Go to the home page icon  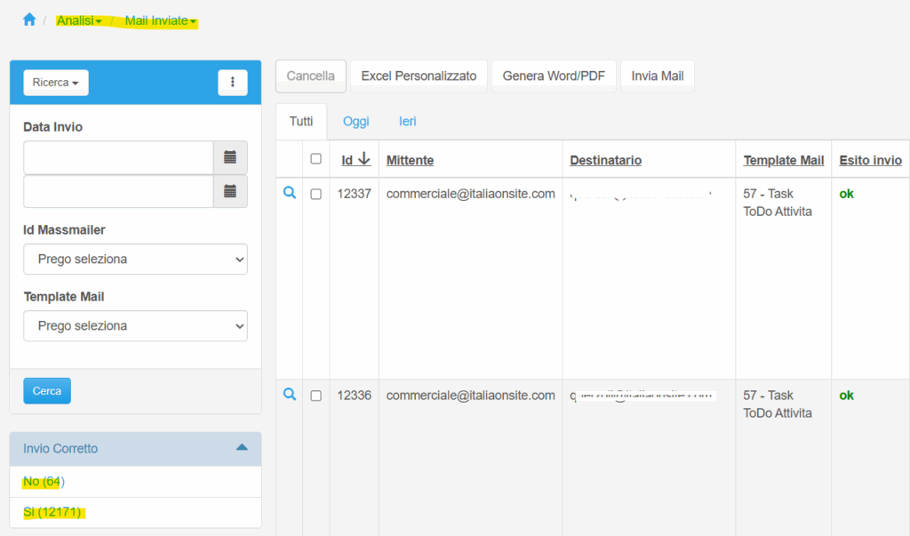tap(29, 20)
